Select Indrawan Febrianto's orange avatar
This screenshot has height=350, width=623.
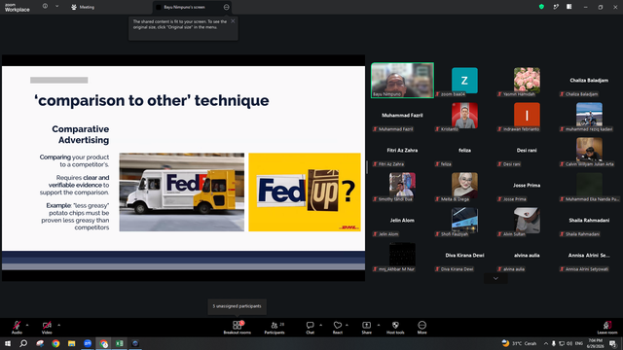pos(527,115)
